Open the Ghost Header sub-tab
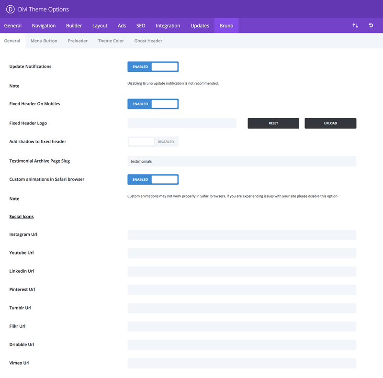Screen dimensions: 383x378 pyautogui.click(x=148, y=41)
